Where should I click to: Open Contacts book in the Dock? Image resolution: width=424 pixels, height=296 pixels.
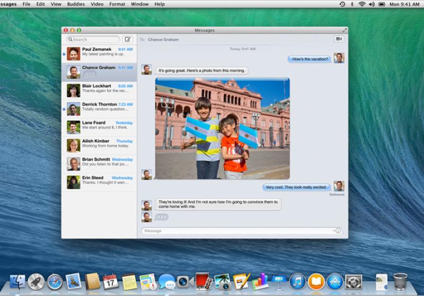[92, 282]
